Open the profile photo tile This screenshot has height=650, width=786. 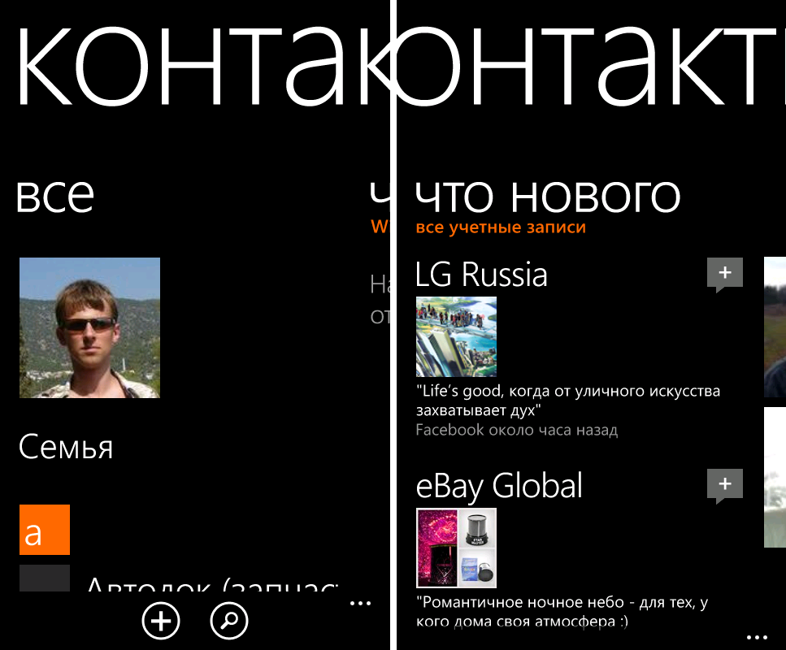[x=89, y=327]
